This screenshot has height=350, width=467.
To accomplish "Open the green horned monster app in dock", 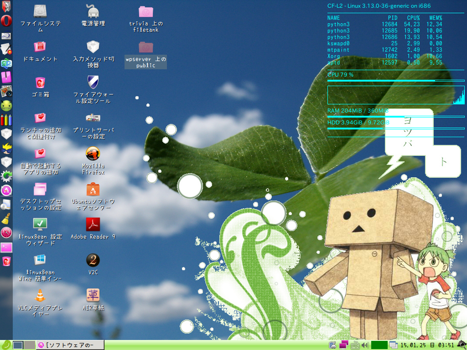I will coord(6,106).
